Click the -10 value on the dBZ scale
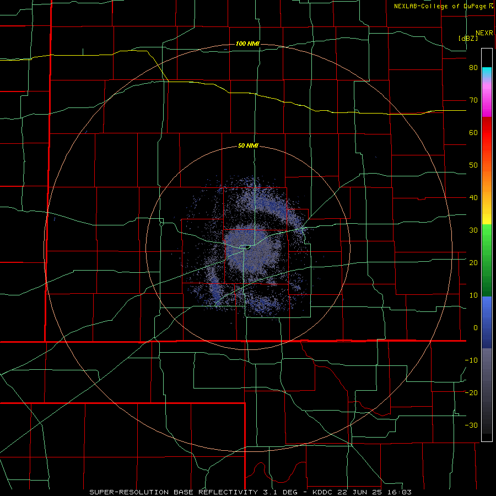The width and height of the screenshot is (496, 496). (471, 360)
